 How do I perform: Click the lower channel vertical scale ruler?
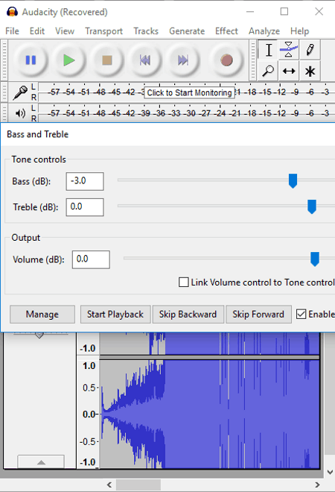(x=89, y=414)
